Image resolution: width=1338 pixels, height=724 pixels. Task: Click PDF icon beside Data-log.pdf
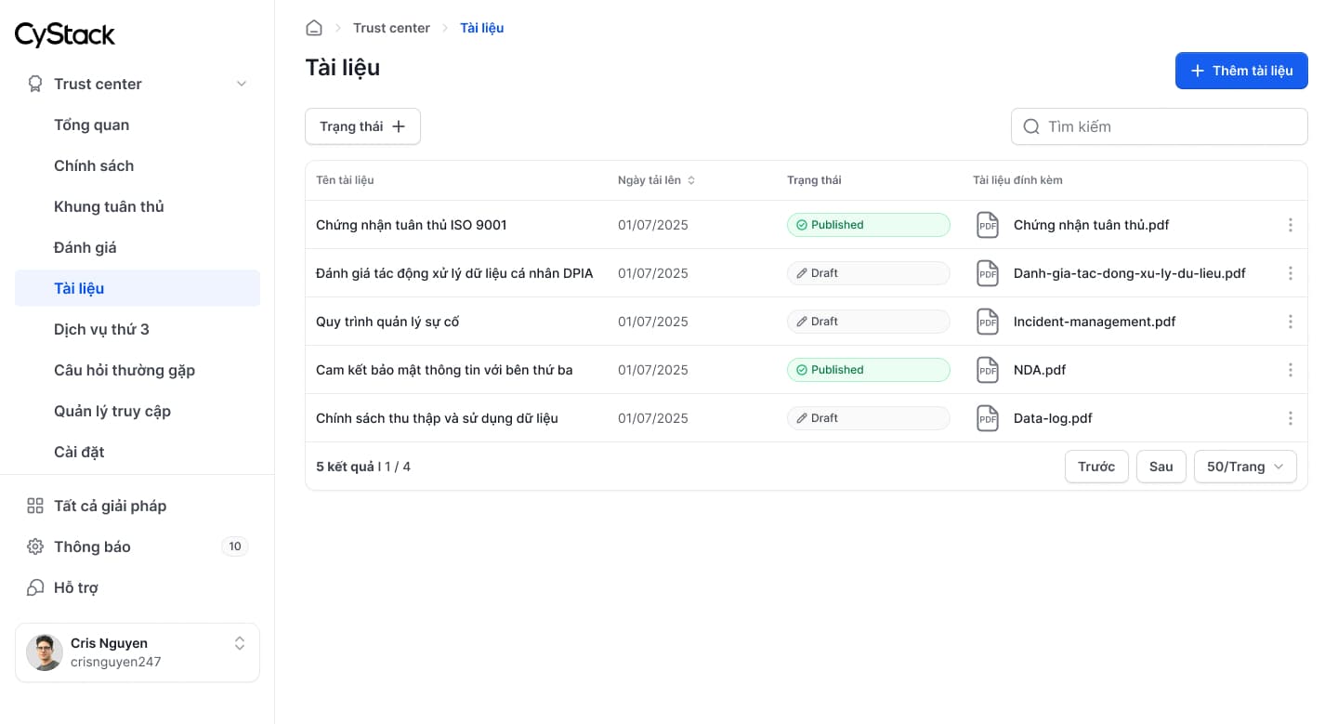pos(987,418)
